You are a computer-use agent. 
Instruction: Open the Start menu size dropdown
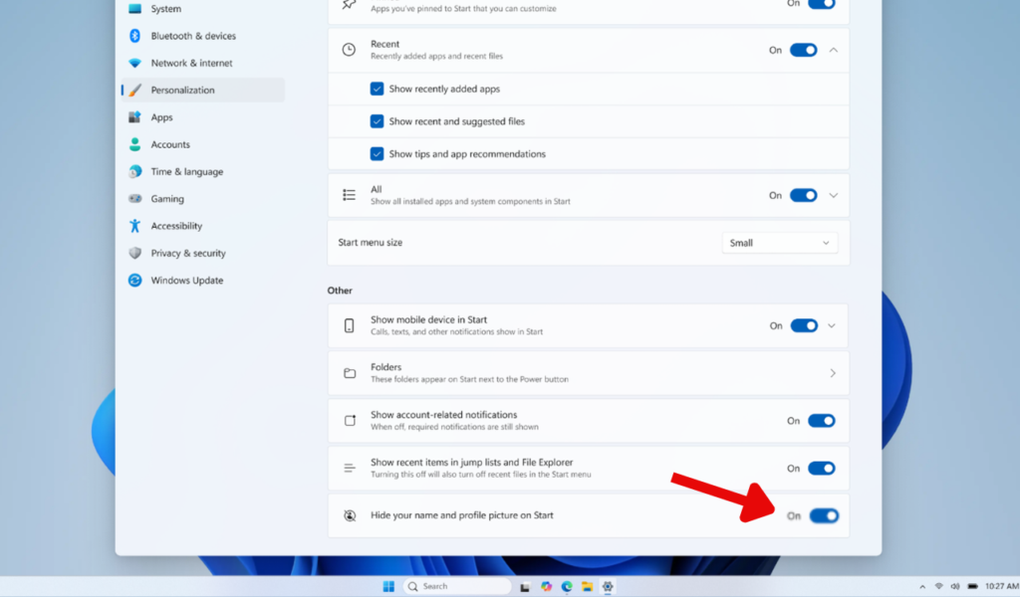779,243
